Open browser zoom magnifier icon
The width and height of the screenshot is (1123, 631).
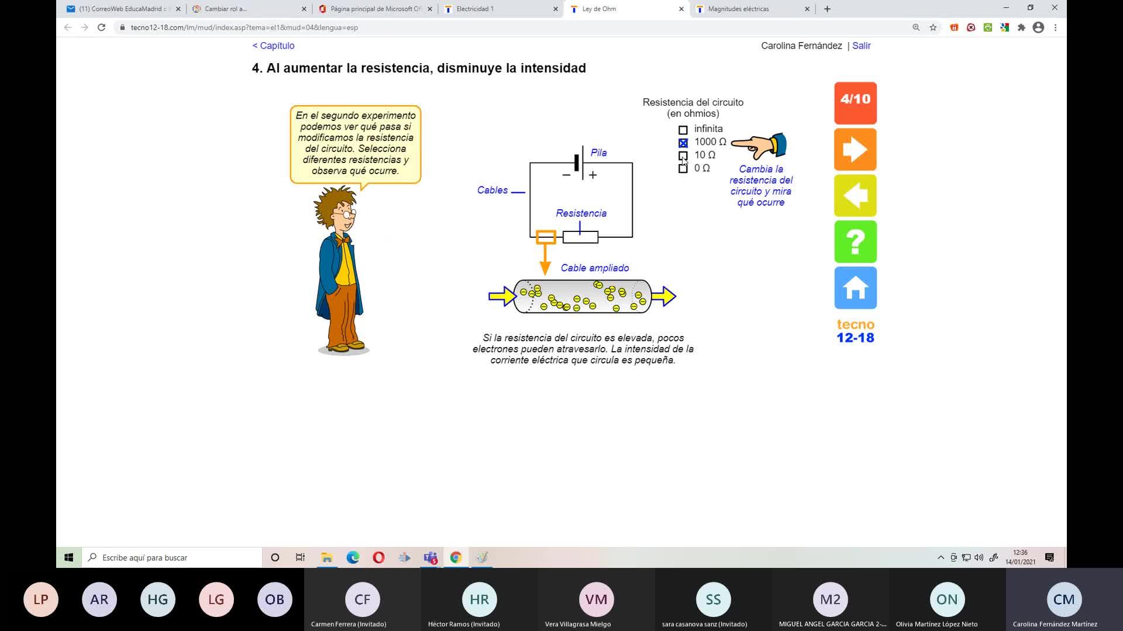click(916, 27)
